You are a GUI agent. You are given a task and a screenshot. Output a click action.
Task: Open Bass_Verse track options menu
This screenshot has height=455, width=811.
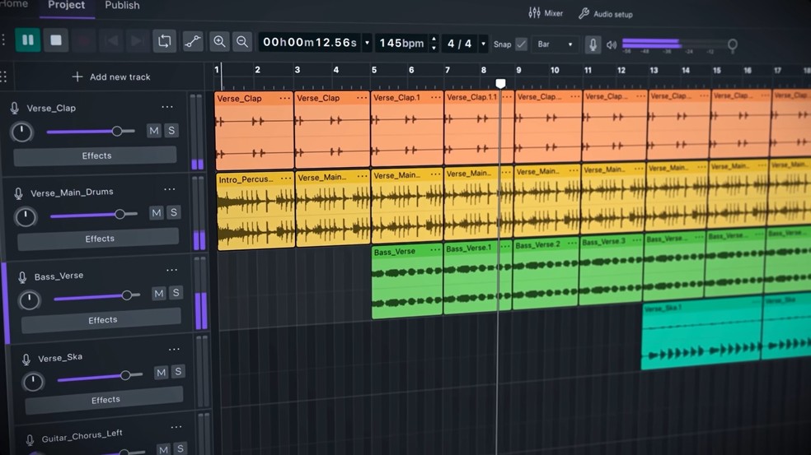pos(171,270)
